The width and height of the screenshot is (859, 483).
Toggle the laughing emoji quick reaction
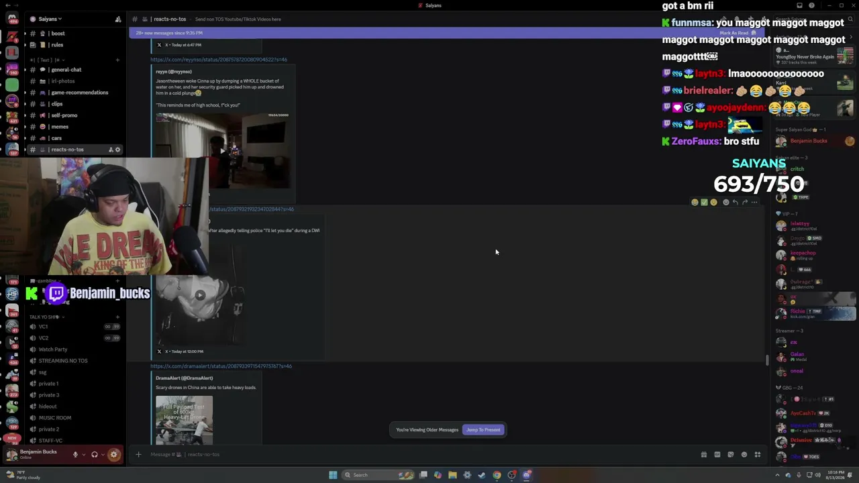coord(695,202)
